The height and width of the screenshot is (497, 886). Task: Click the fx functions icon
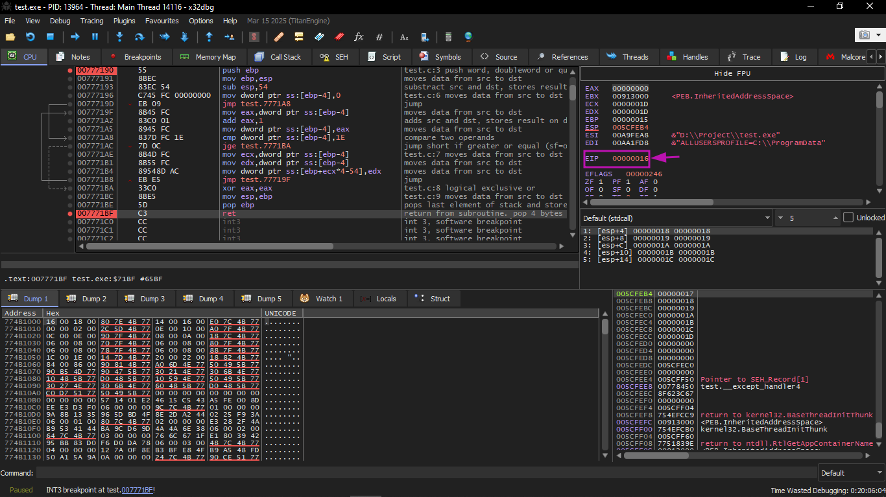pos(359,37)
